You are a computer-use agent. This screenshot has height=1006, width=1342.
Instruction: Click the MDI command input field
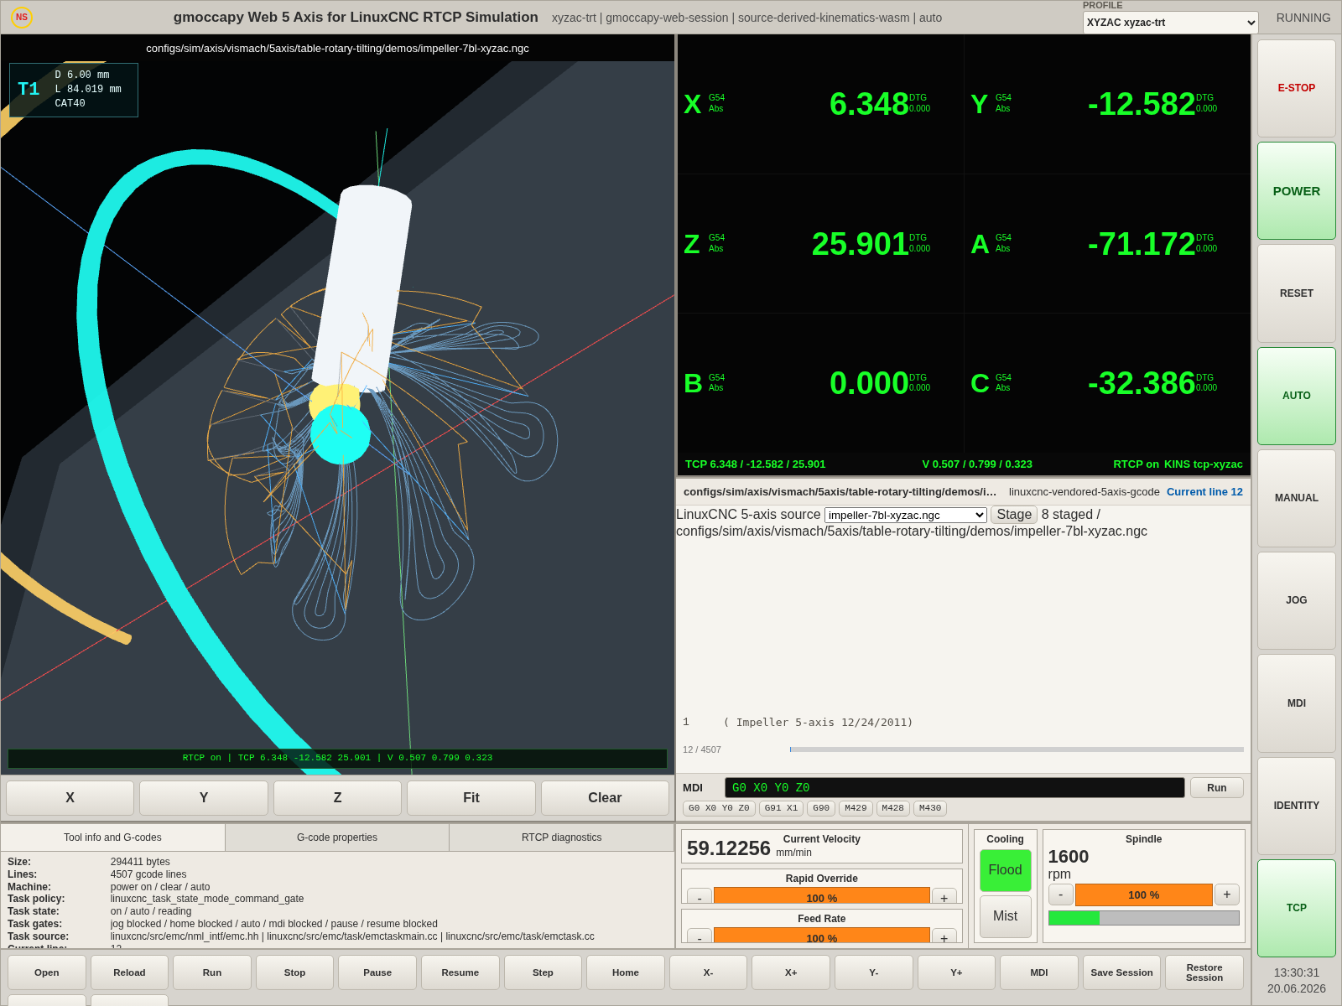tap(954, 788)
